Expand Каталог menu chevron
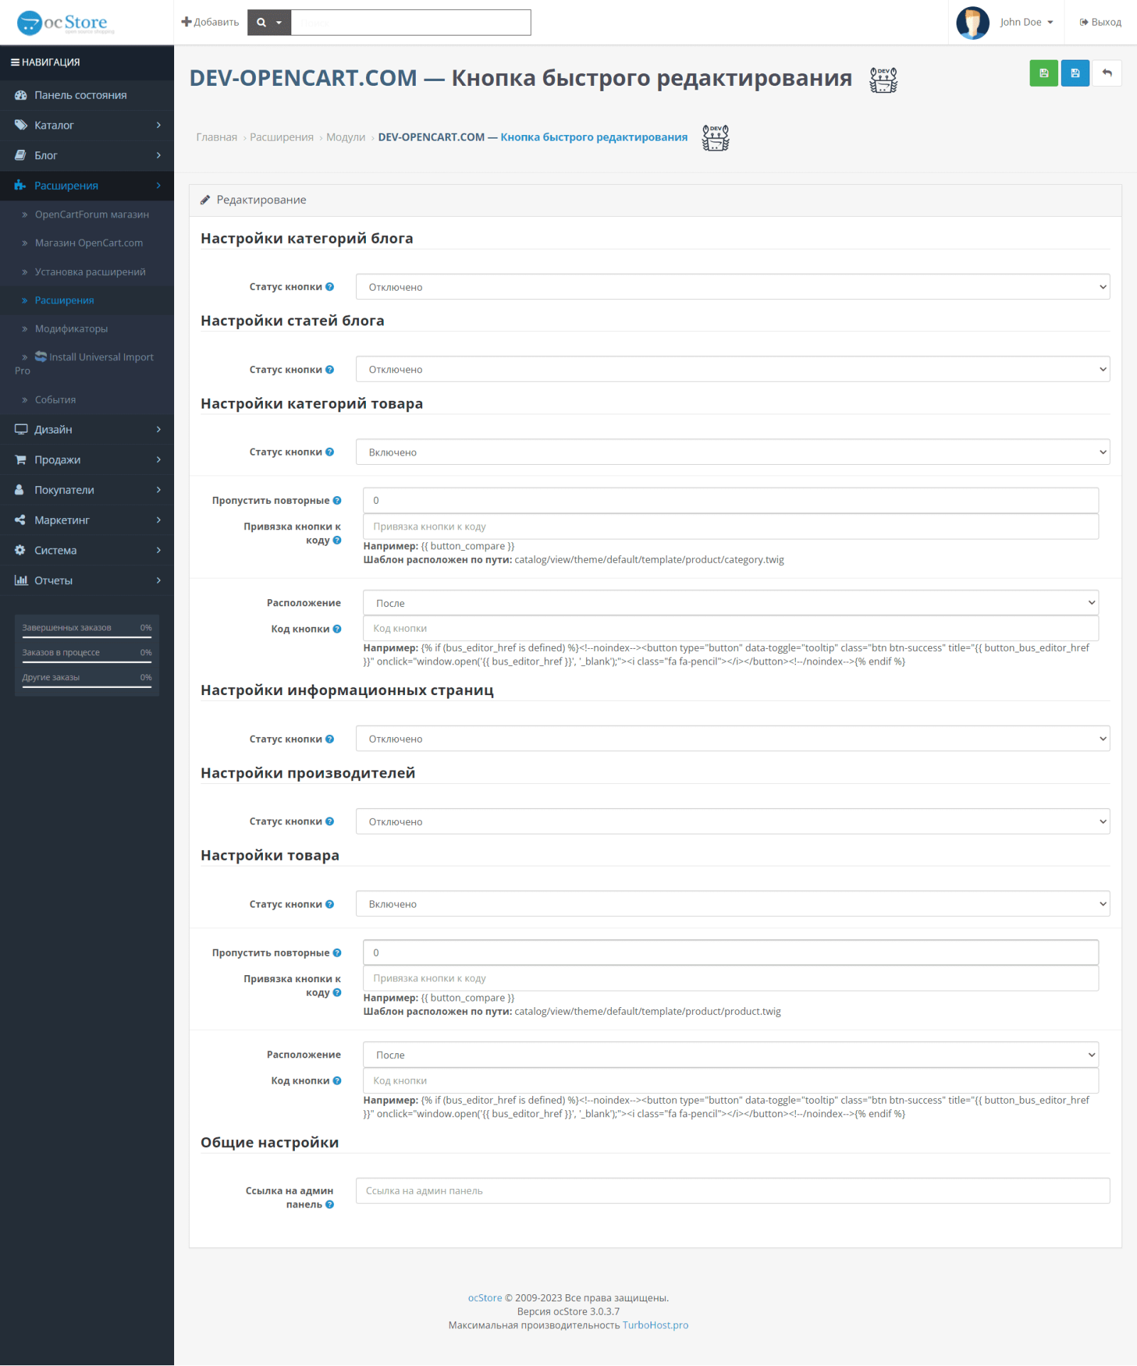This screenshot has height=1366, width=1137. [x=158, y=125]
